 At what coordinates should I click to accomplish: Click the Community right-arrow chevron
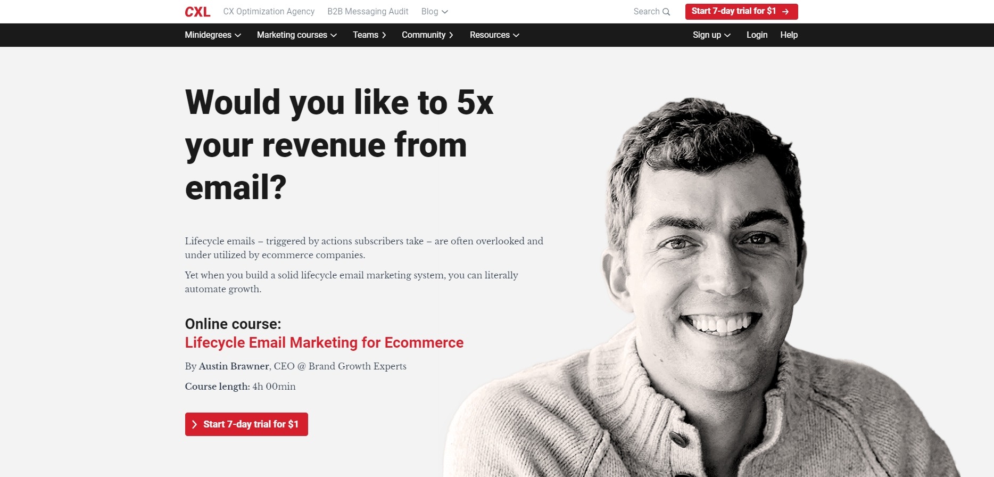coord(451,35)
